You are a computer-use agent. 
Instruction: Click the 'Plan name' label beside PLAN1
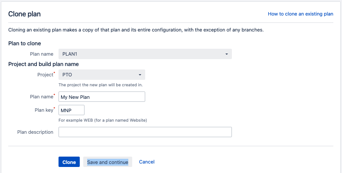click(x=41, y=54)
